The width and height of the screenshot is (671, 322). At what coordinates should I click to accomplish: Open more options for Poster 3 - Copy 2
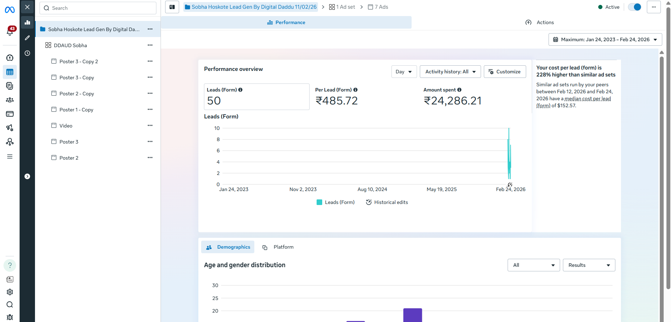click(x=150, y=61)
